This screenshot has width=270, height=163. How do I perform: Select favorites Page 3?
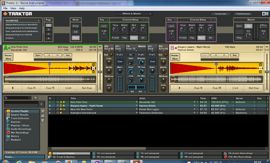pos(49,34)
